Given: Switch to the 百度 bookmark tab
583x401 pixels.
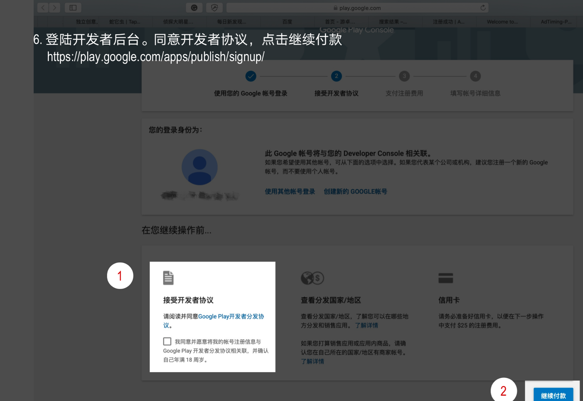Looking at the screenshot, I should [x=287, y=22].
